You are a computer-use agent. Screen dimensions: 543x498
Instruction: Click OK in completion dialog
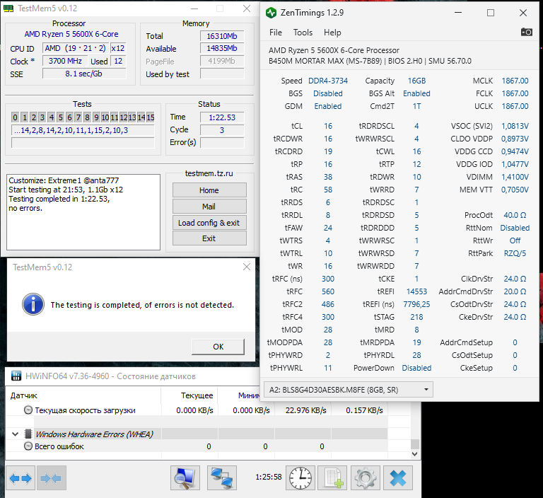tap(218, 347)
